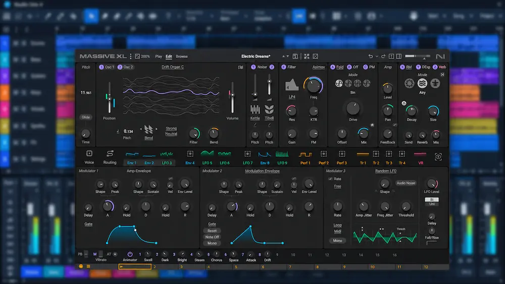Toggle the side panel layout icon
The height and width of the screenshot is (284, 505).
[x=399, y=56]
